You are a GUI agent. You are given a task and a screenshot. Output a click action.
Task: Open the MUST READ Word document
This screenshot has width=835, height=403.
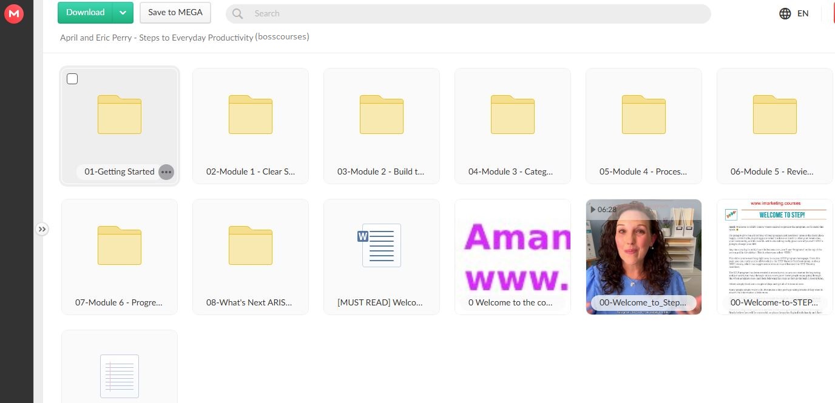(x=381, y=245)
